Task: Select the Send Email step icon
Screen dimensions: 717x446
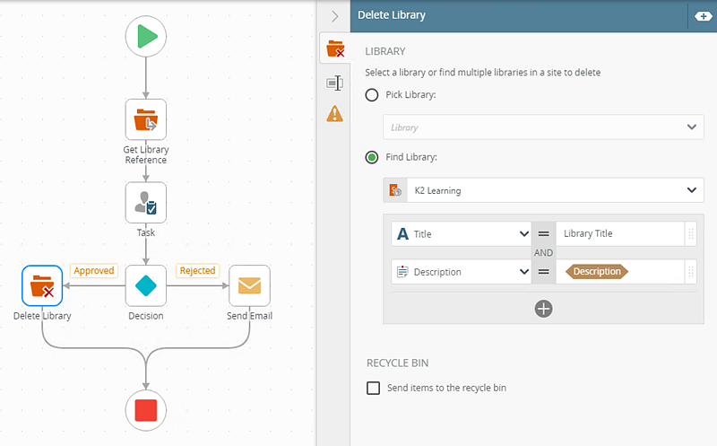Action: tap(249, 286)
